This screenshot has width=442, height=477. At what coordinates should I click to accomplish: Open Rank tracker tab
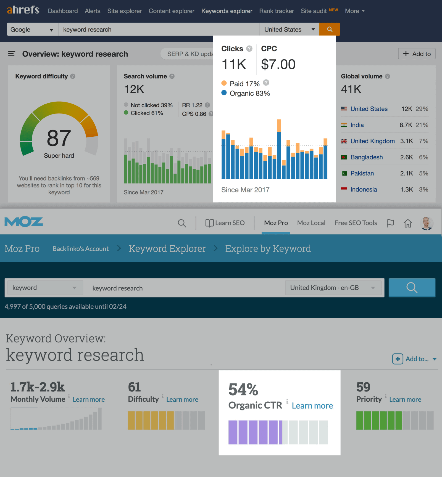pos(277,11)
